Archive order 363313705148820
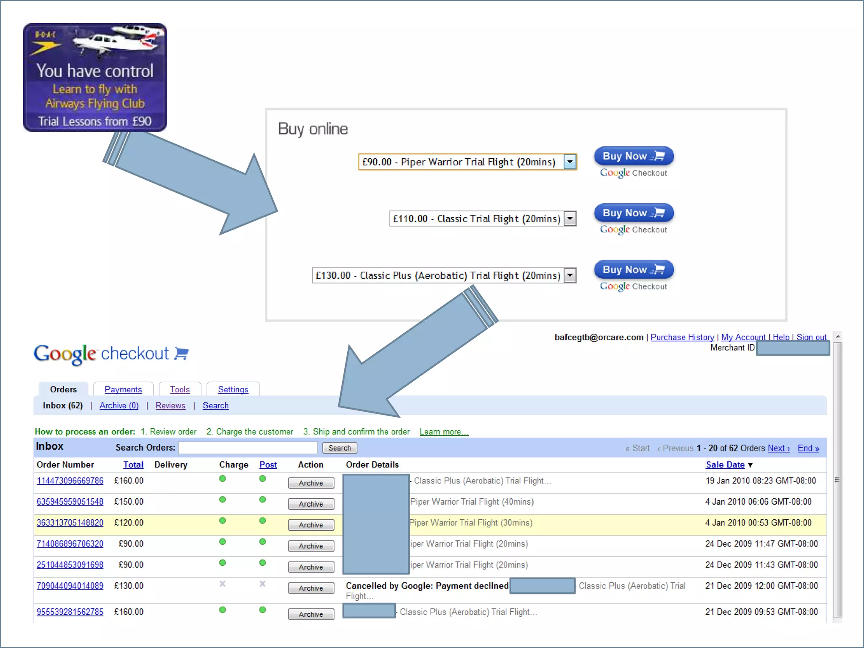The width and height of the screenshot is (864, 648). coord(311,525)
